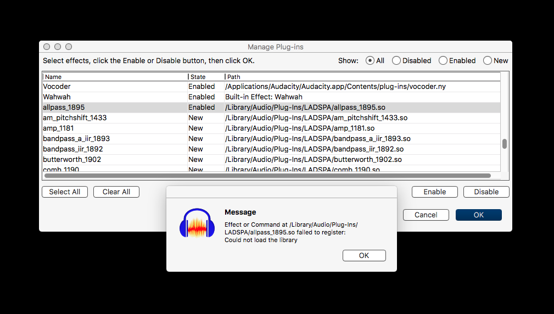Click path of vocoder.ny
This screenshot has width=554, height=314.
(335, 87)
